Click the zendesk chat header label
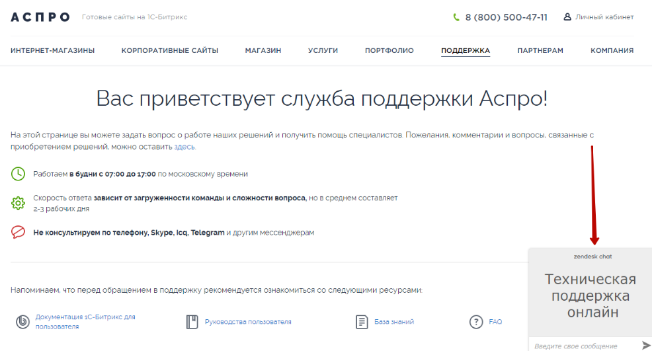The width and height of the screenshot is (652, 351). tap(592, 256)
